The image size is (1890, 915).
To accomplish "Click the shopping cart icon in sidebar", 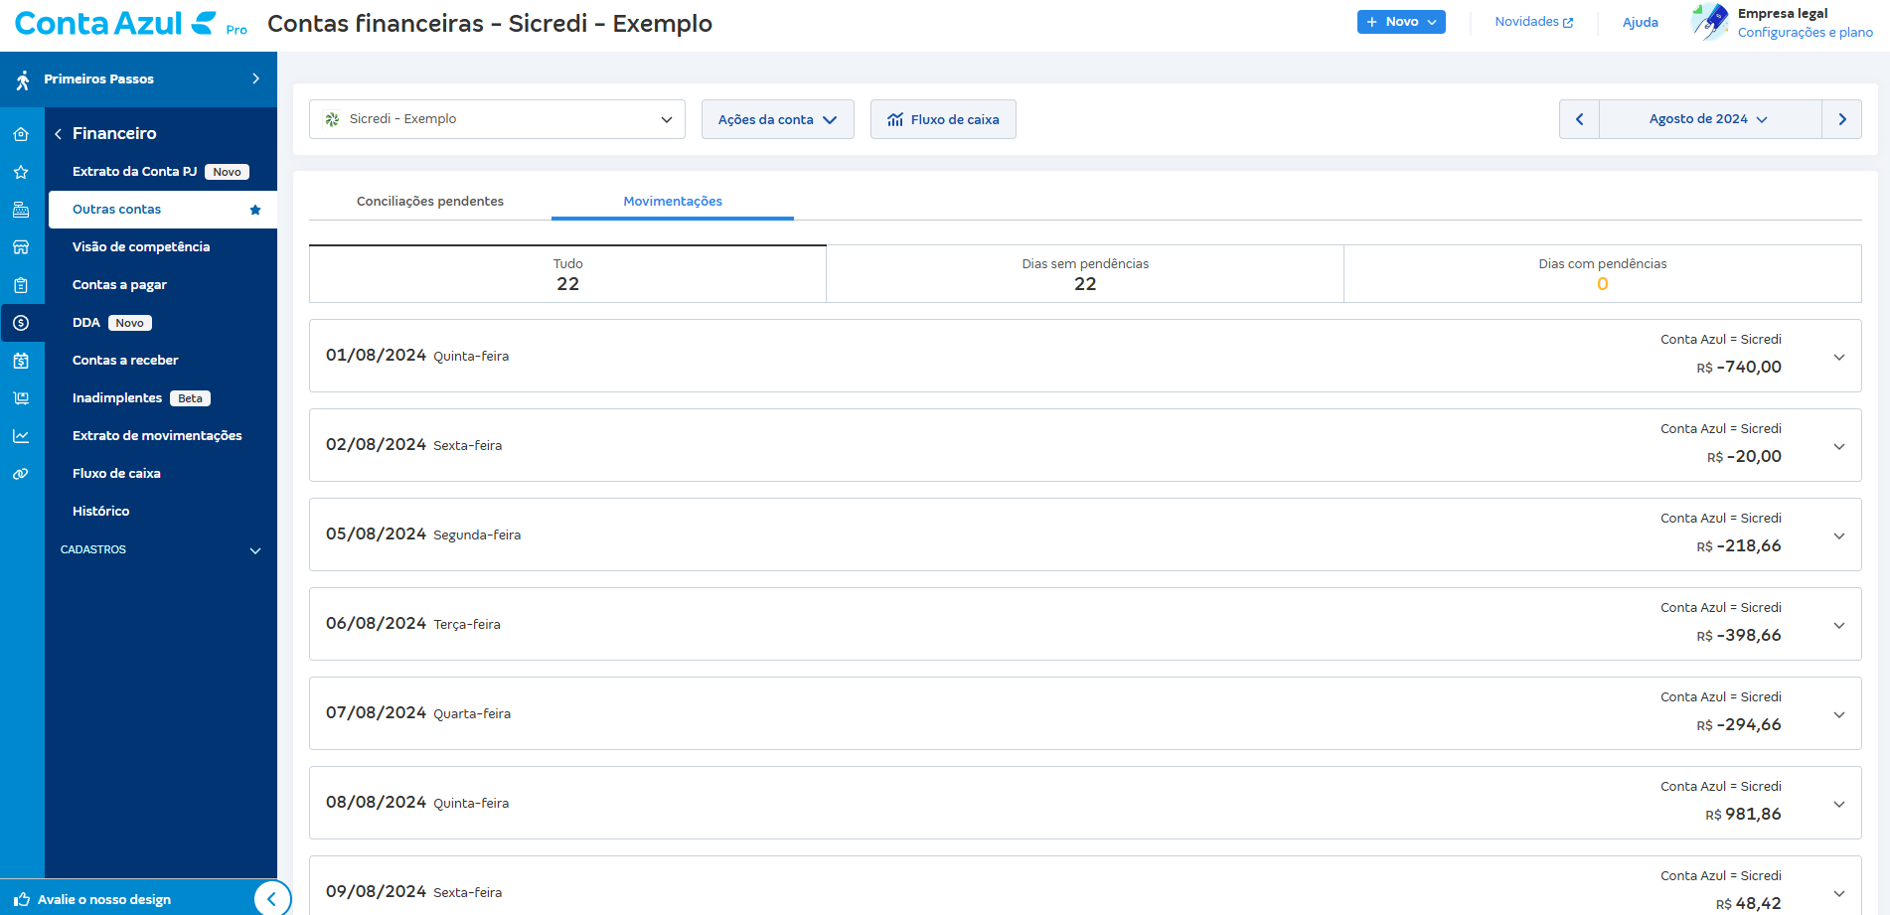I will [21, 398].
